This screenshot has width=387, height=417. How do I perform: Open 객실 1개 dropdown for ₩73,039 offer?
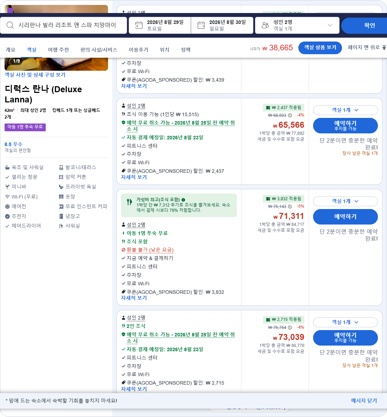click(x=345, y=322)
